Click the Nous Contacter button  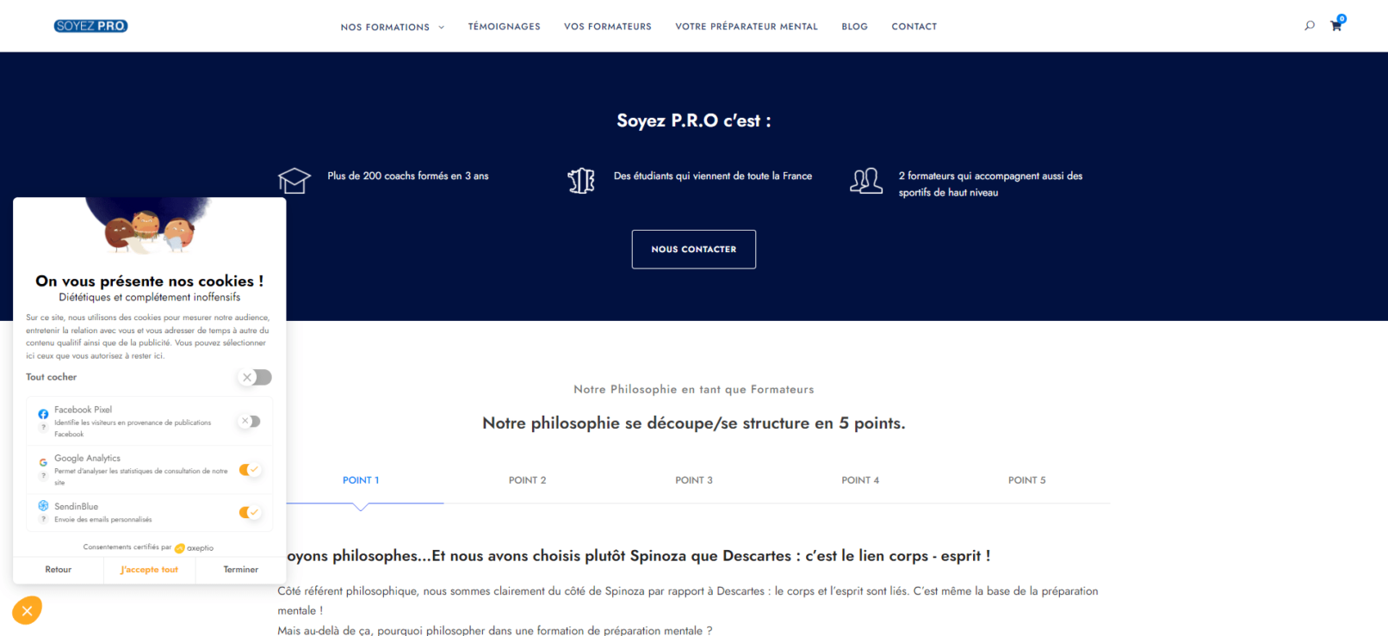click(693, 250)
